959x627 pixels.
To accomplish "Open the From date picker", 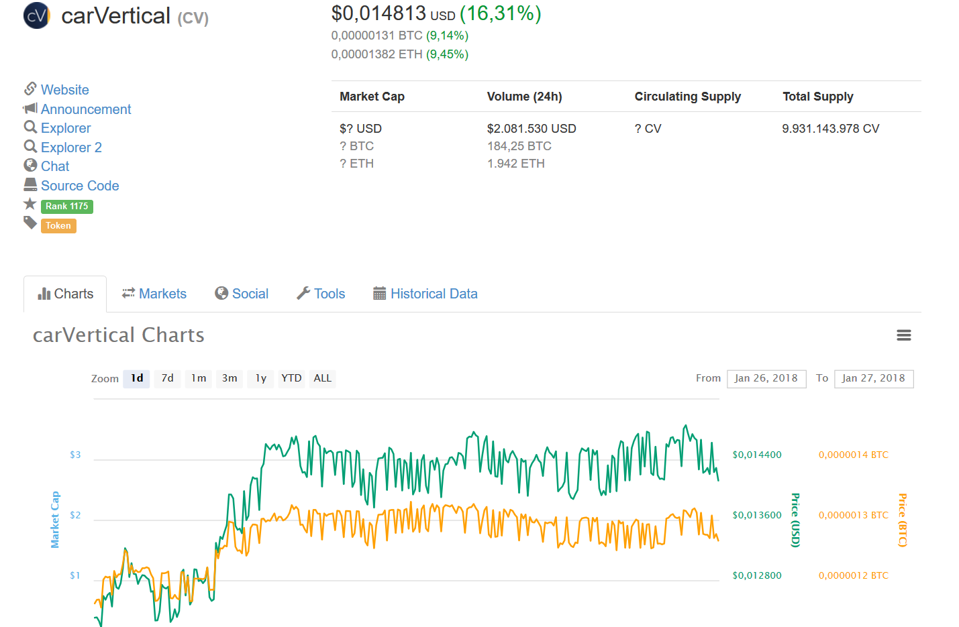I will pos(766,378).
